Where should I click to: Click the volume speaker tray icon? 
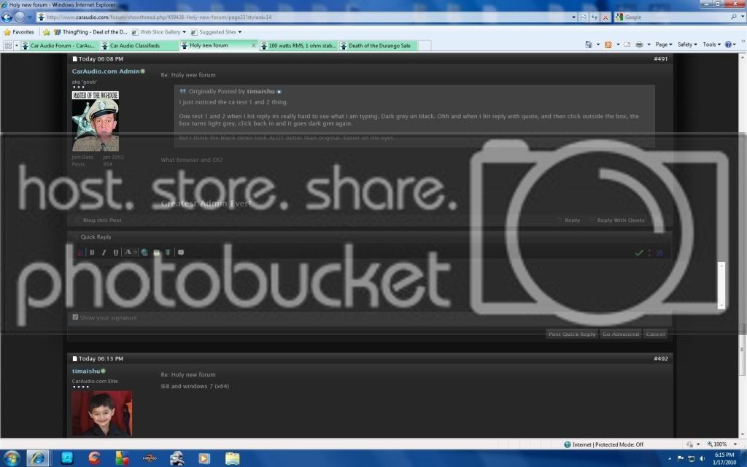[x=703, y=458]
